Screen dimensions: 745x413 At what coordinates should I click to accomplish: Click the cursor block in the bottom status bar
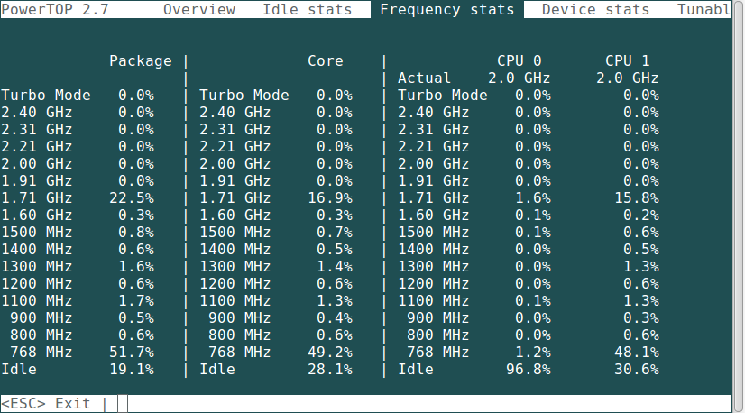(x=123, y=403)
